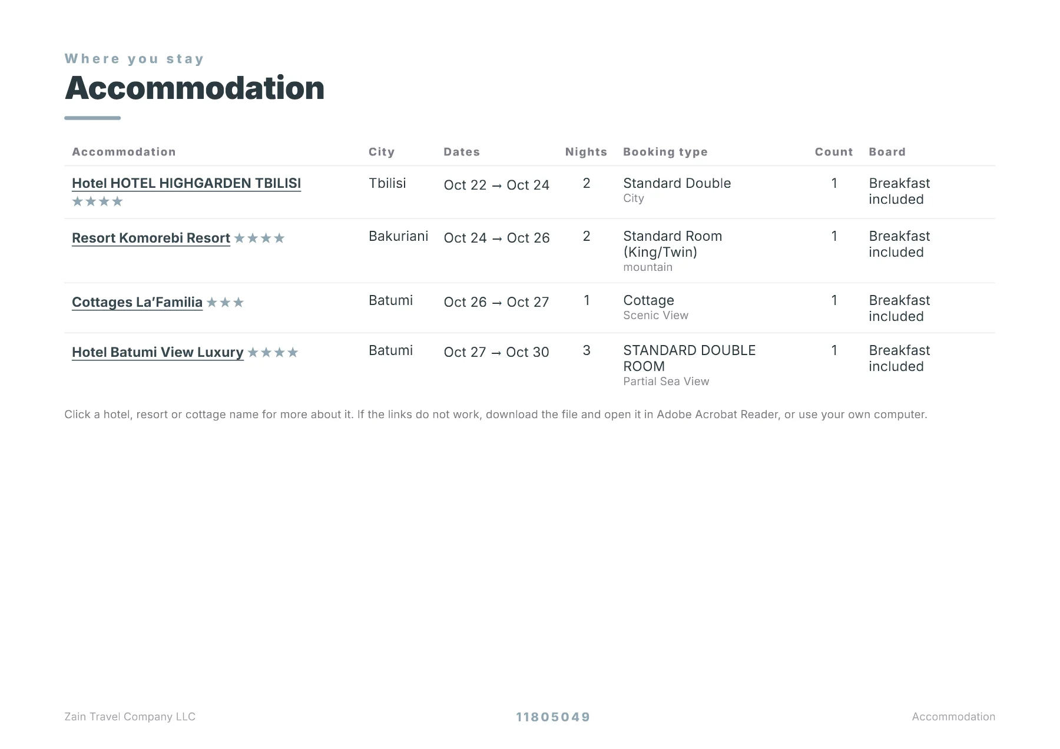Click the Where you stay subtitle
The image size is (1060, 749).
point(134,59)
